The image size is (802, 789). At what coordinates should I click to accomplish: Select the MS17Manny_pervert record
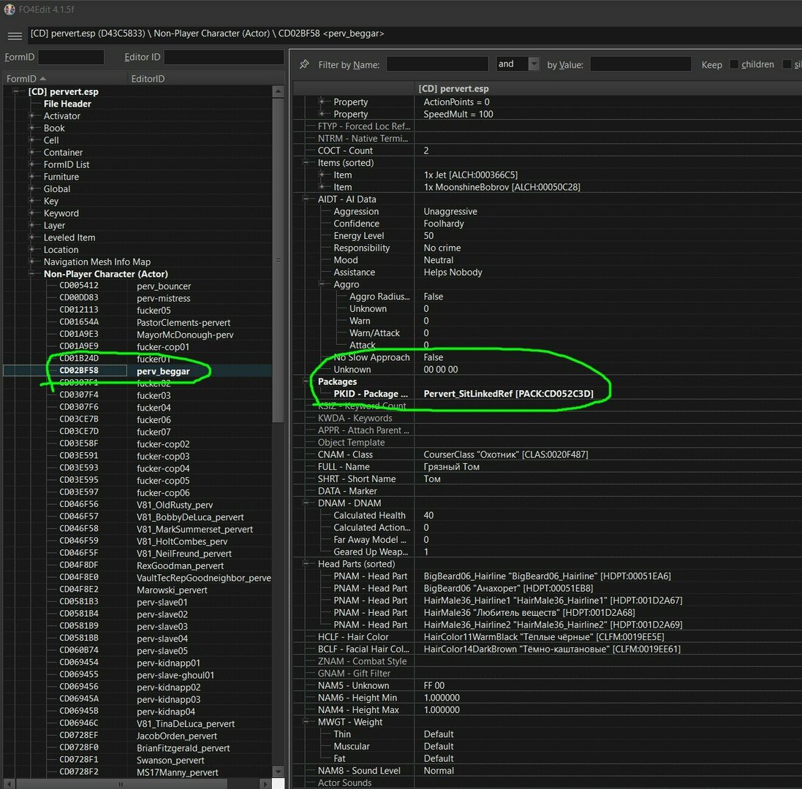(x=177, y=773)
